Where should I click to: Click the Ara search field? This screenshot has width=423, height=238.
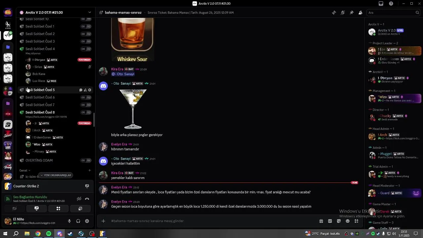pyautogui.click(x=394, y=13)
